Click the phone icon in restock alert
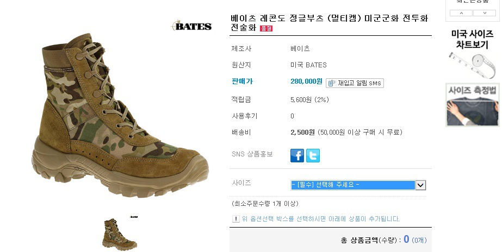502x252 pixels. 331,83
